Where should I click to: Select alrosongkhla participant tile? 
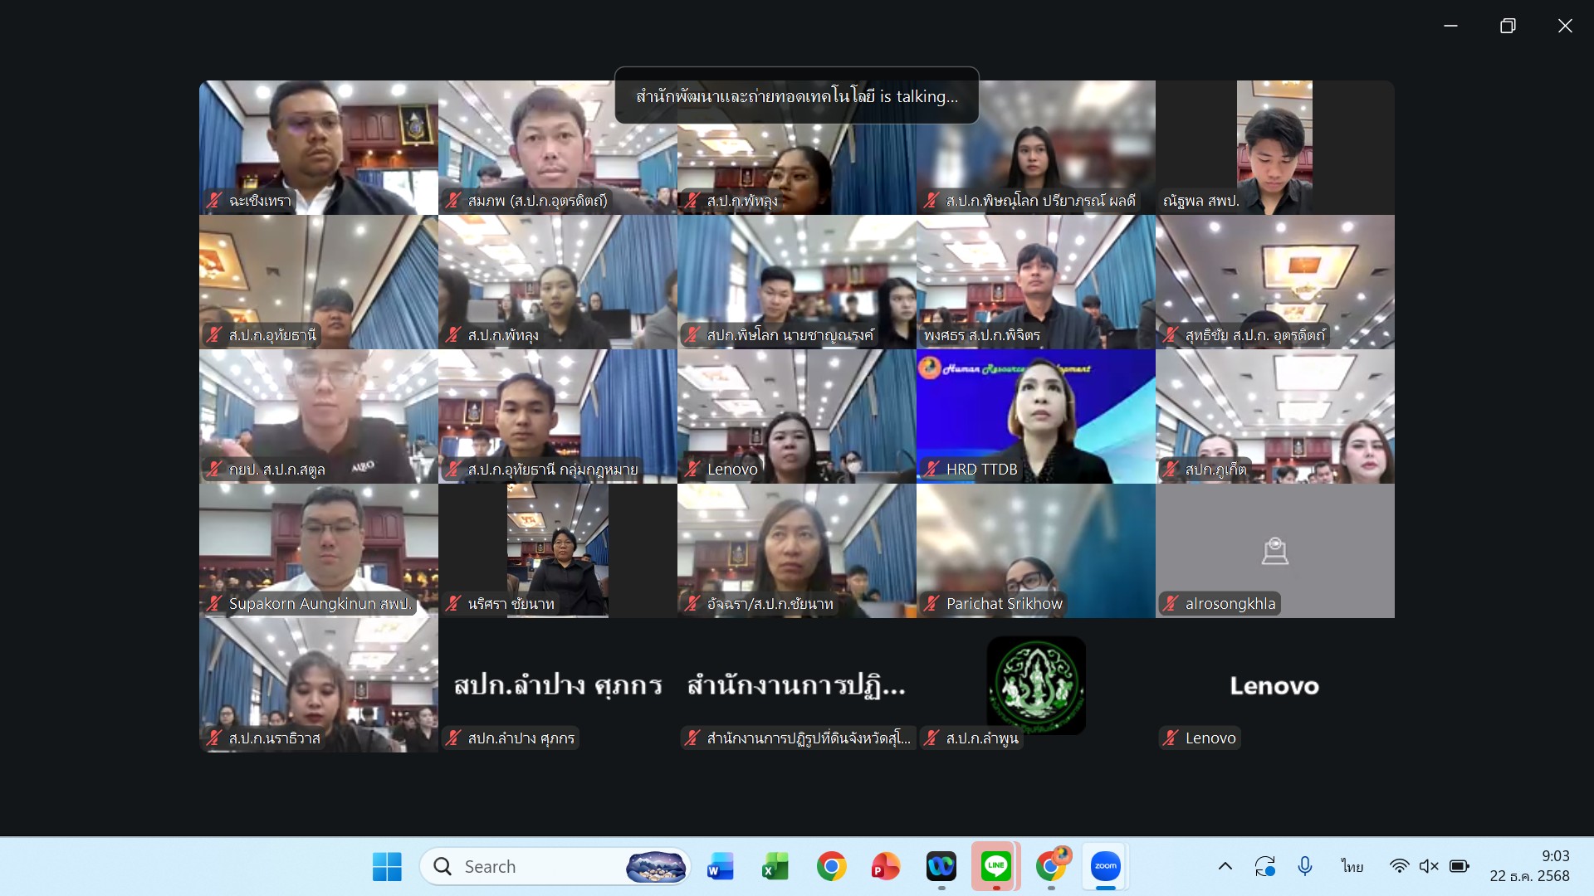(x=1274, y=550)
